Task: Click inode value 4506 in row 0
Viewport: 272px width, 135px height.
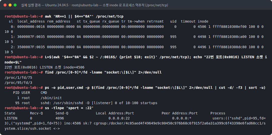Action: (x=202, y=27)
